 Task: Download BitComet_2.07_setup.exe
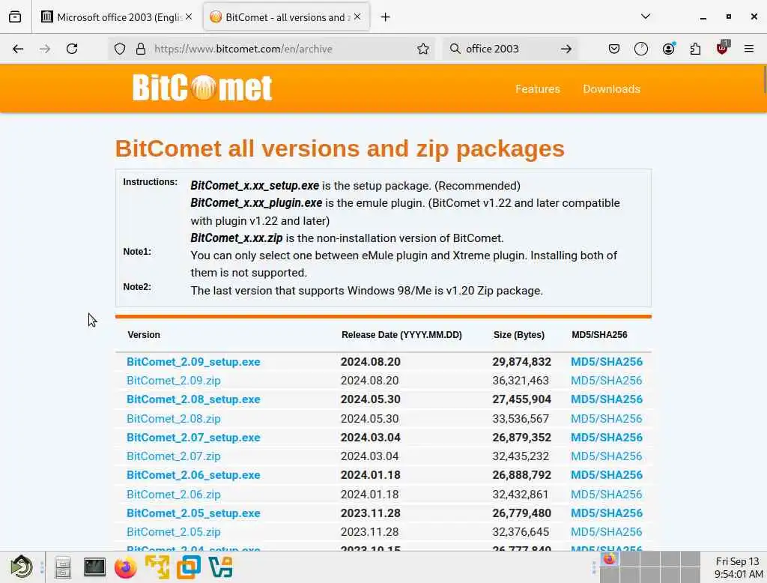[x=193, y=438]
